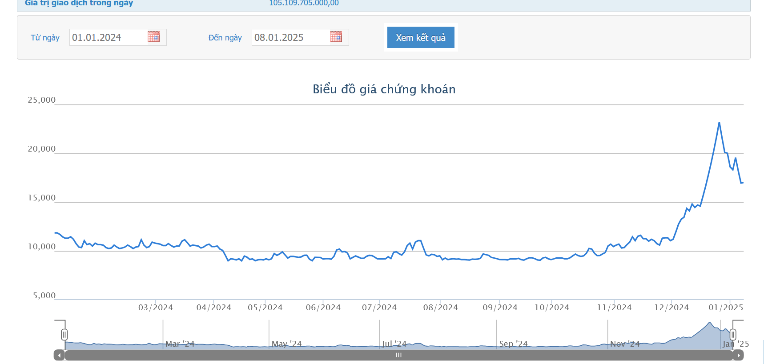This screenshot has width=764, height=364.
Task: Click the 08/2024 x-axis label
Action: (441, 308)
